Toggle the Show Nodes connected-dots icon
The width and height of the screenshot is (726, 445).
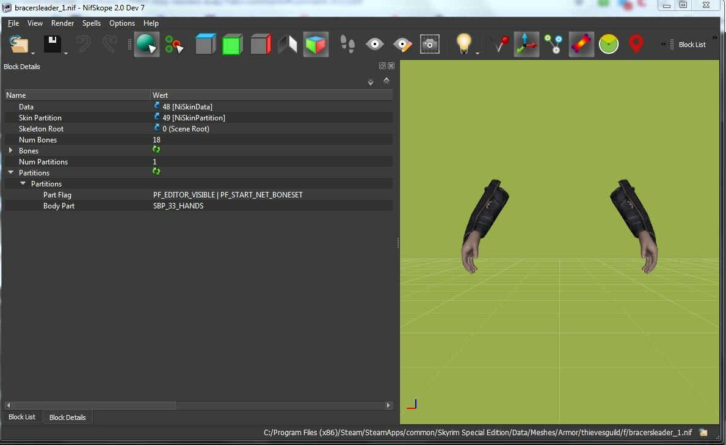pyautogui.click(x=553, y=45)
